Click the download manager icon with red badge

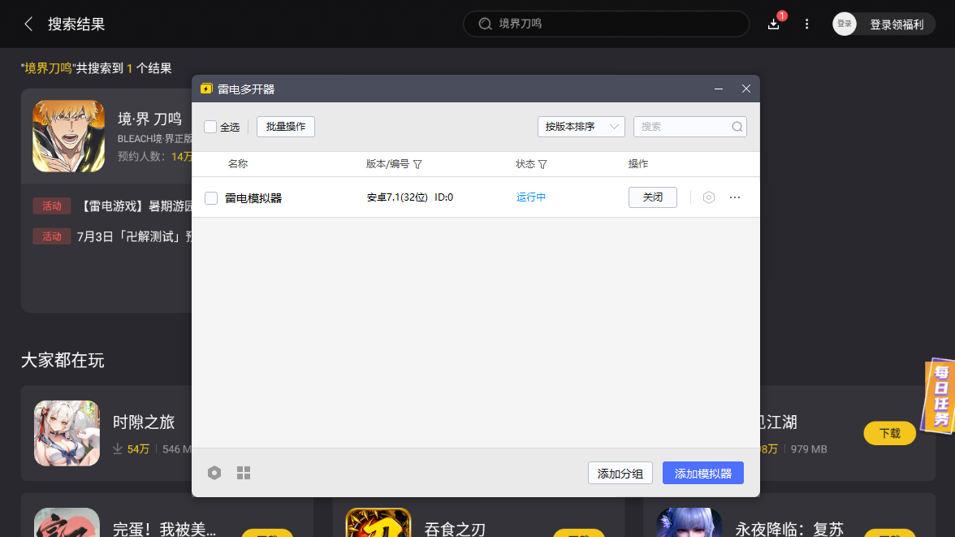(773, 24)
